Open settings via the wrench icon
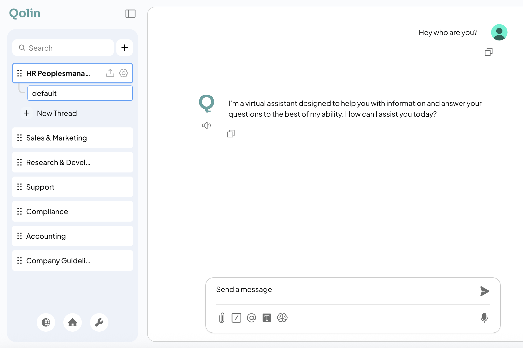Screen dimensions: 523x348 [99, 322]
